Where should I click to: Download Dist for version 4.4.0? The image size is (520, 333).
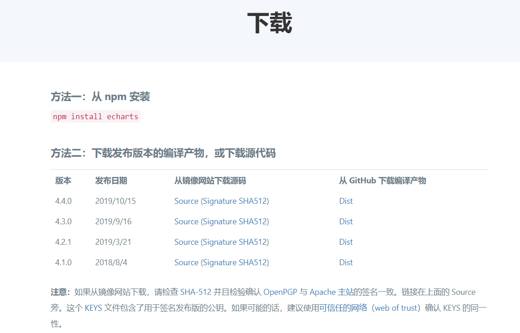346,201
